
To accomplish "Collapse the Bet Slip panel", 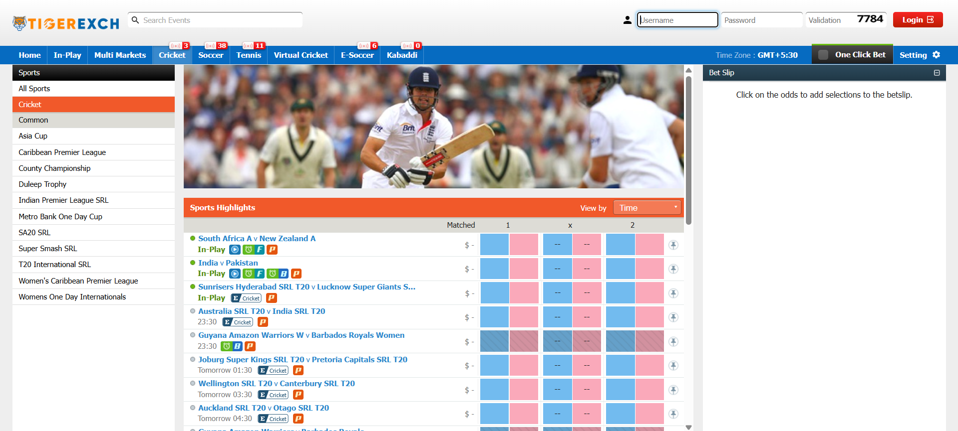I will tap(937, 73).
